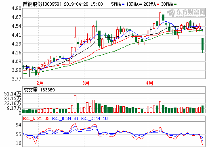210x147 pixels.
Task: Click the RSI_C:44.10 indicator label
Action: coord(94,118)
